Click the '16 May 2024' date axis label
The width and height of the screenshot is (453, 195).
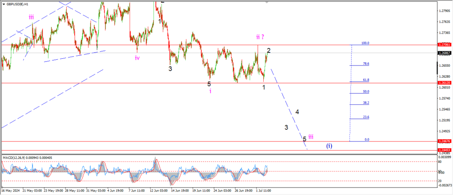[x=10, y=191]
